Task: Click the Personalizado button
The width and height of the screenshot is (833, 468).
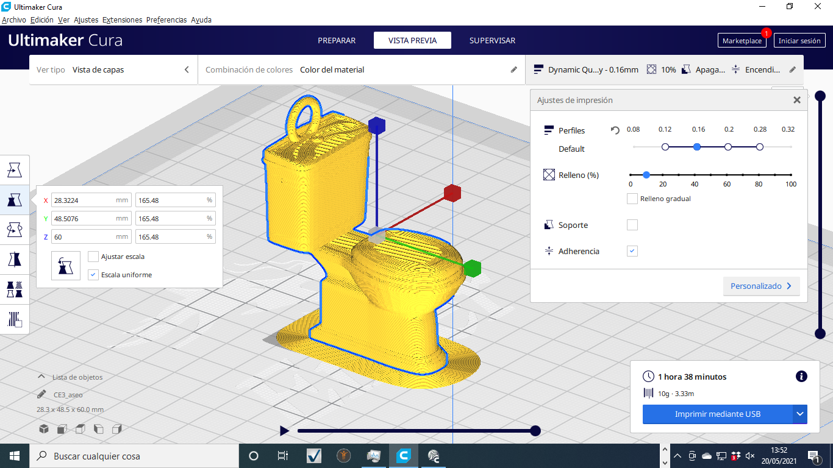Action: click(x=761, y=286)
